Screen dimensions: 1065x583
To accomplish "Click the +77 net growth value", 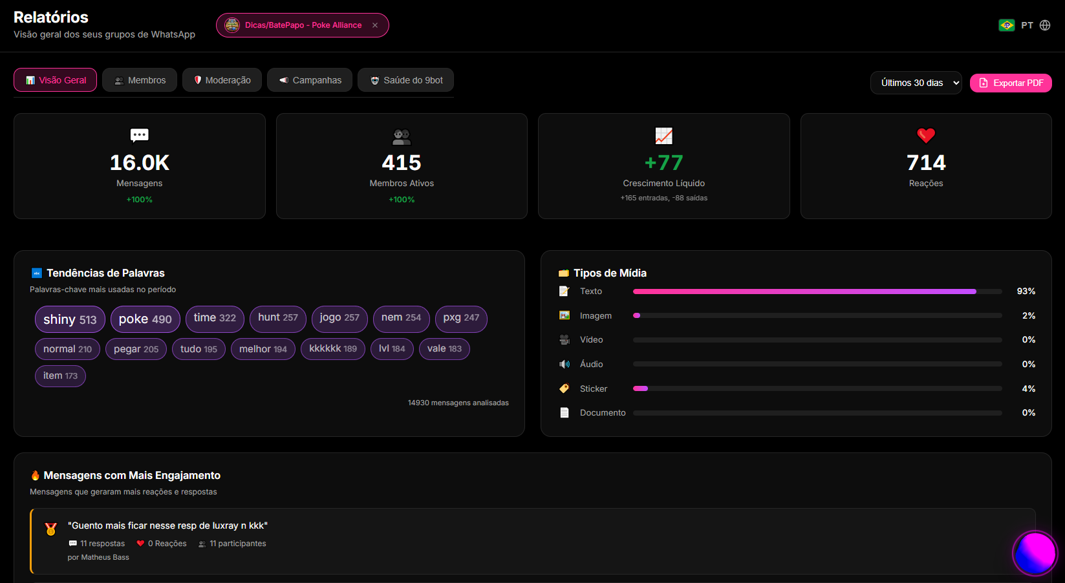I will (x=664, y=163).
